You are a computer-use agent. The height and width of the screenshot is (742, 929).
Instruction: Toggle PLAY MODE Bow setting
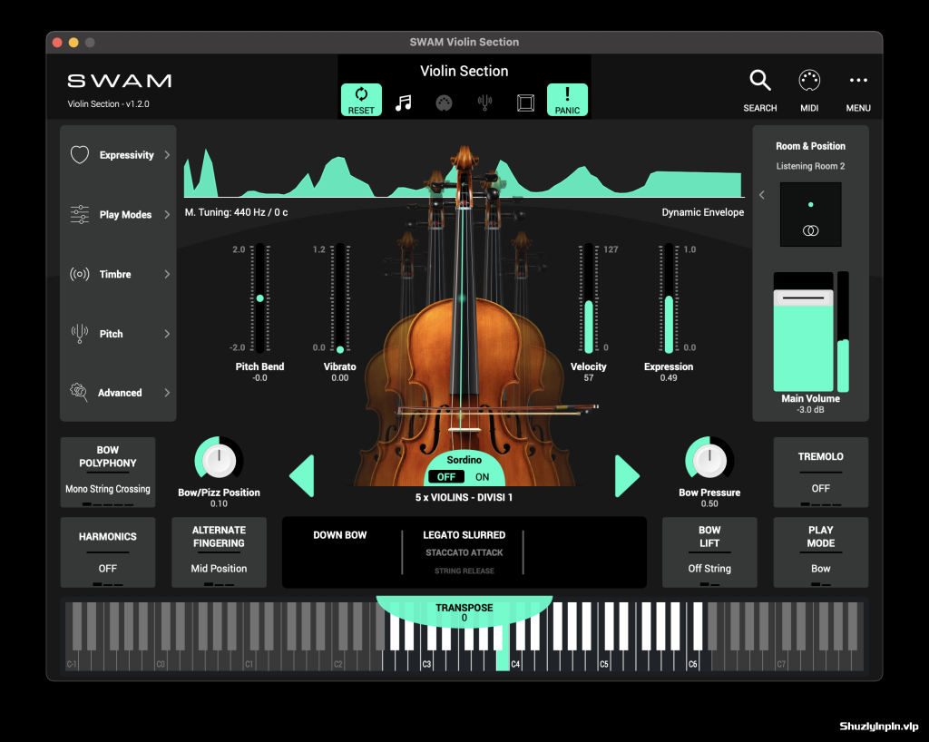click(x=820, y=552)
